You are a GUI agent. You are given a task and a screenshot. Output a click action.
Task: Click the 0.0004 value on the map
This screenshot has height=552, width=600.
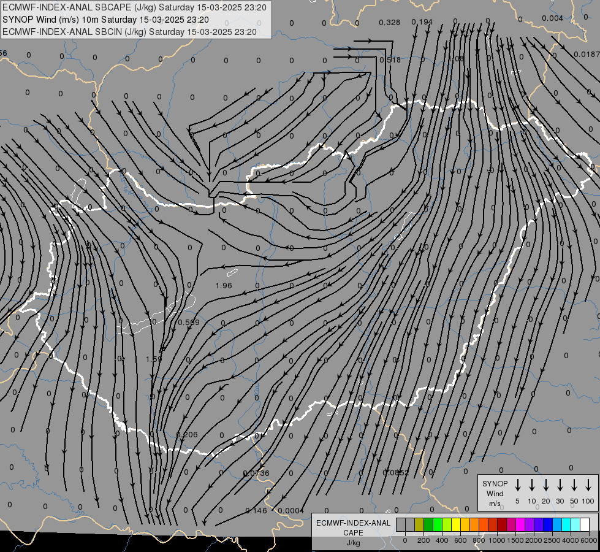coord(291,511)
